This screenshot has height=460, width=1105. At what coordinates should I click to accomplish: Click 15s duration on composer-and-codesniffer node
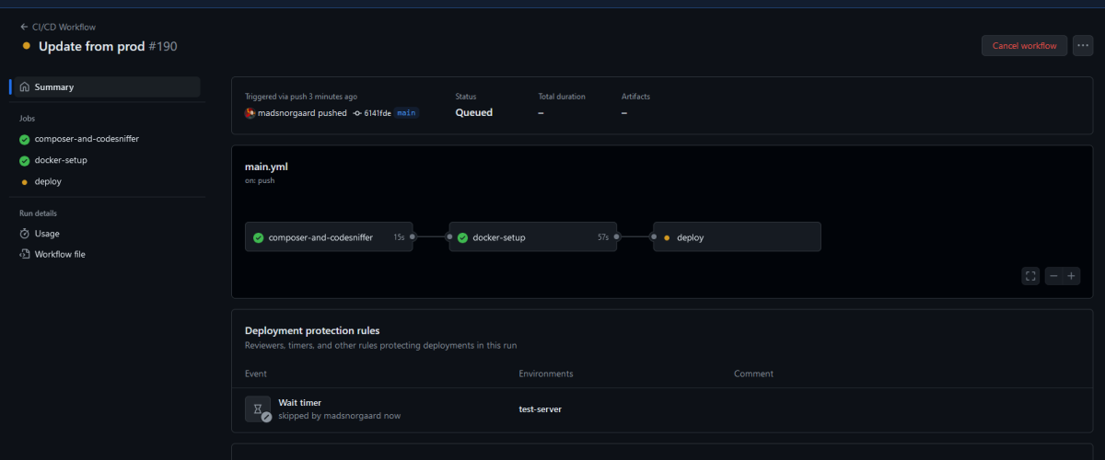tap(399, 237)
